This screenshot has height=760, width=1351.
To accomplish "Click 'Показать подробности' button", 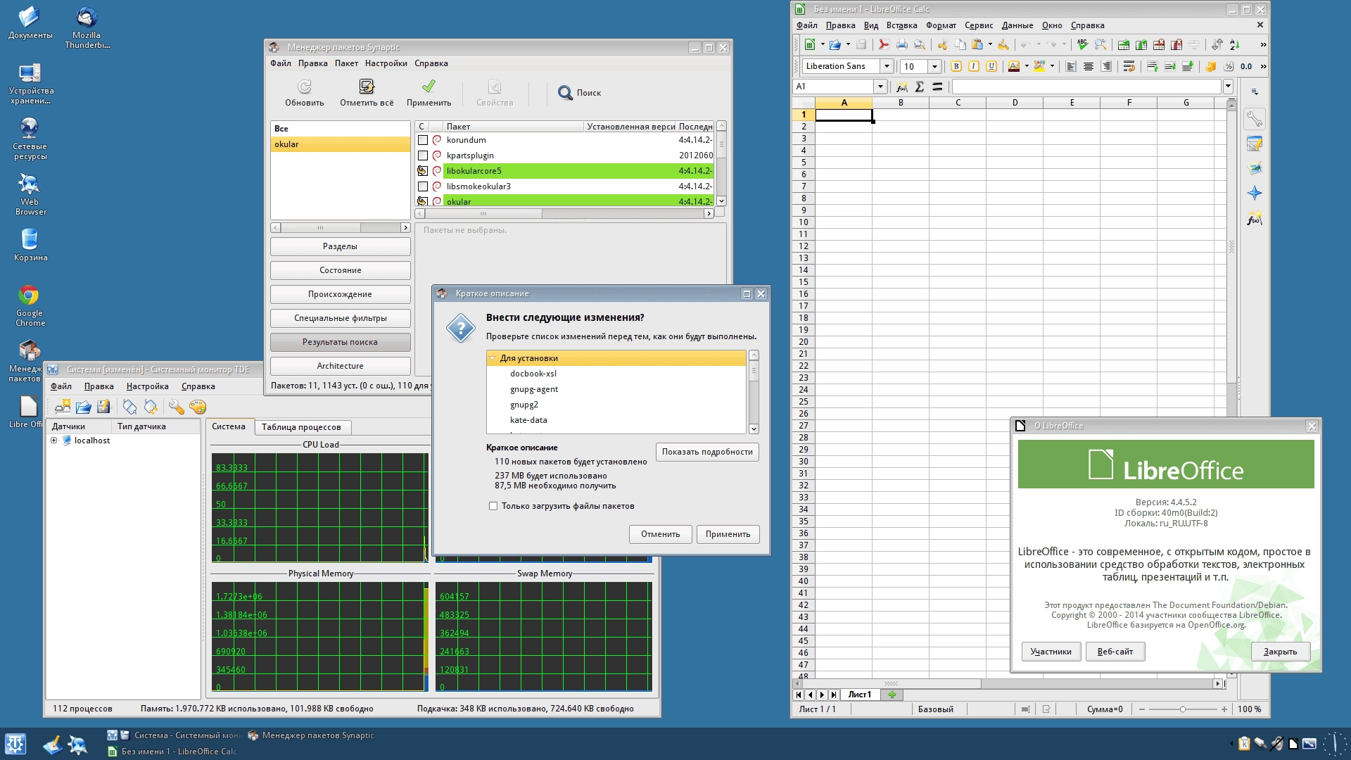I will (x=707, y=452).
